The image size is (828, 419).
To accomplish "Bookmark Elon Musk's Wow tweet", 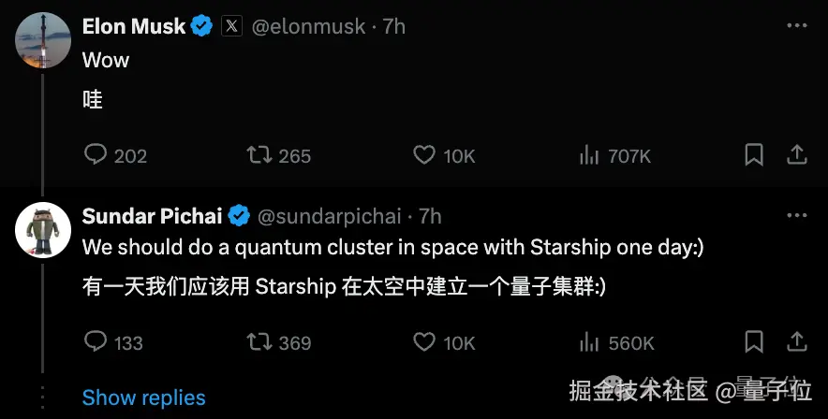I will coord(754,155).
